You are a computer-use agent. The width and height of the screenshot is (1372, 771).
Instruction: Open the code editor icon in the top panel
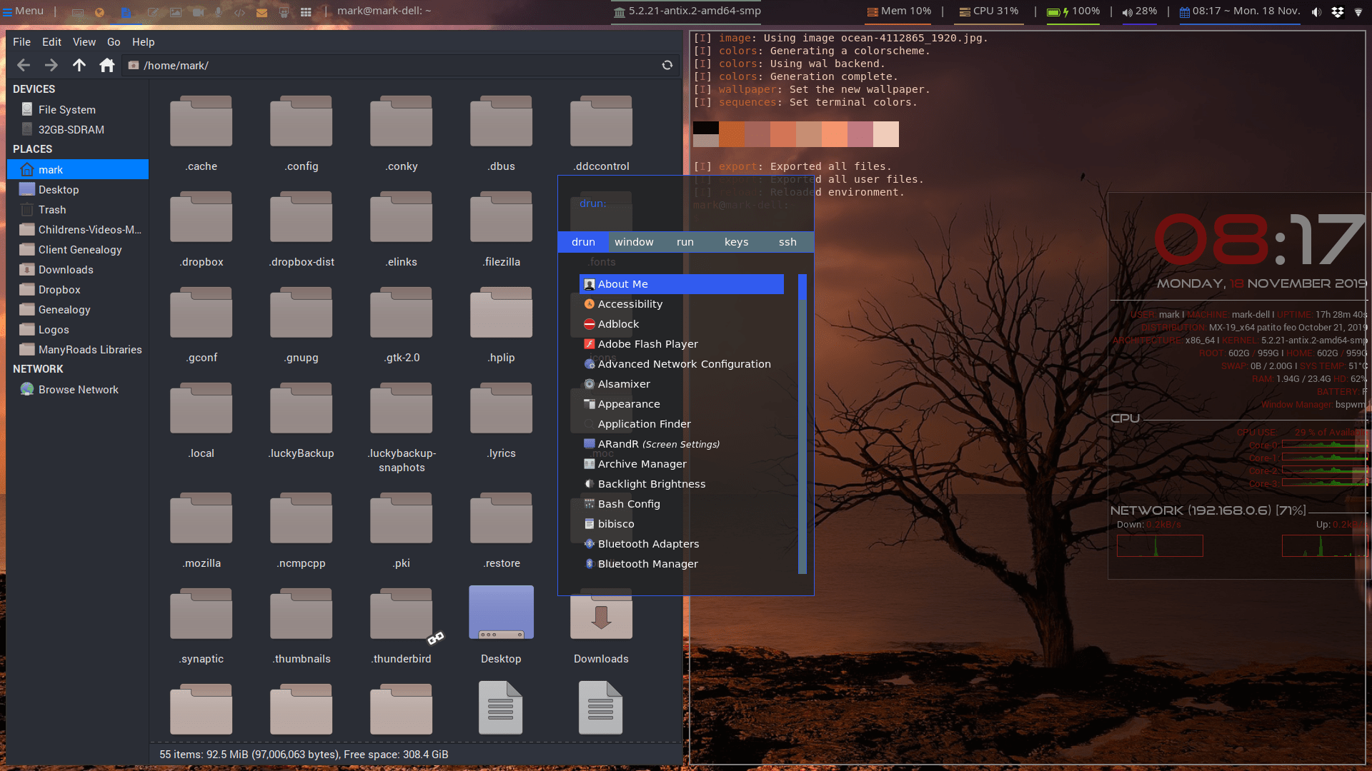point(239,11)
